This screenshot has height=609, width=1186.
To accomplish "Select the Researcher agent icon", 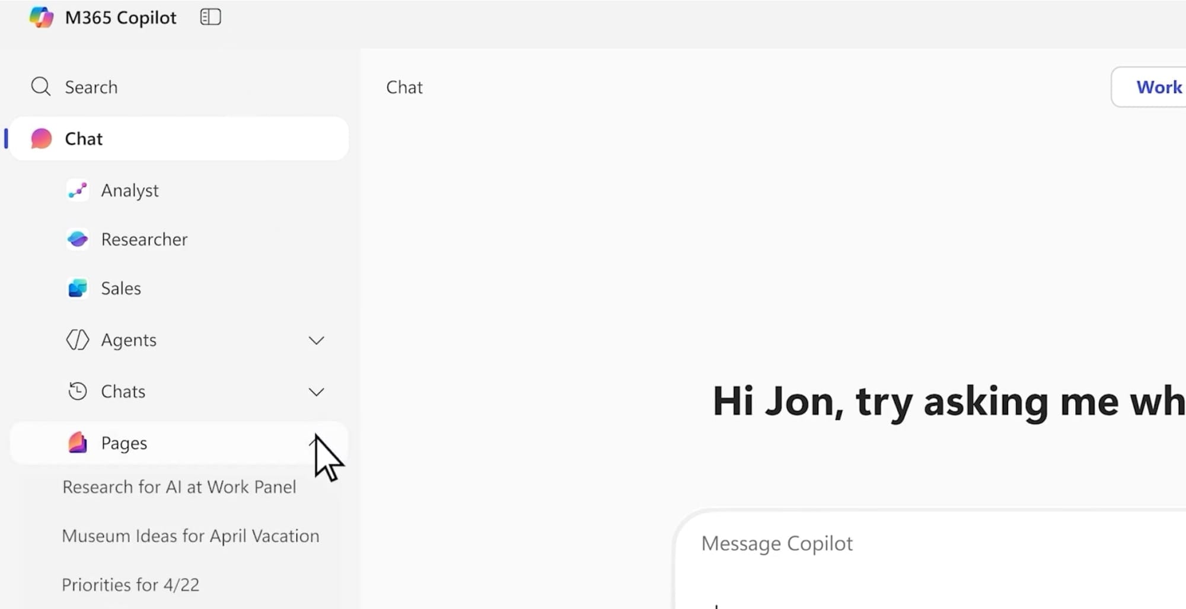I will coord(78,239).
